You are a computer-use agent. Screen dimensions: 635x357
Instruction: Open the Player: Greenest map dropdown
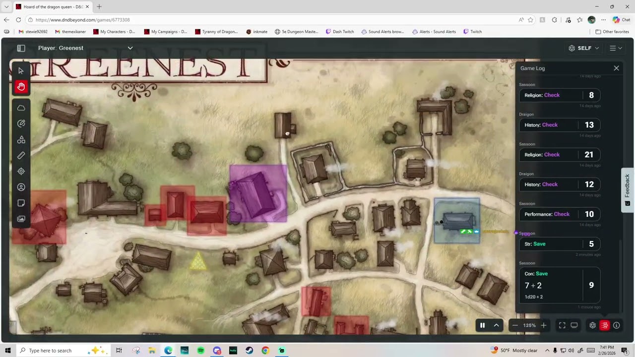coord(85,48)
